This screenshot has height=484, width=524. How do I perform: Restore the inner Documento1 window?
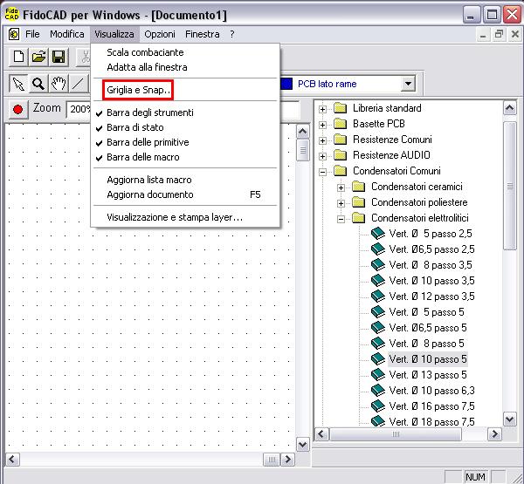coord(499,34)
